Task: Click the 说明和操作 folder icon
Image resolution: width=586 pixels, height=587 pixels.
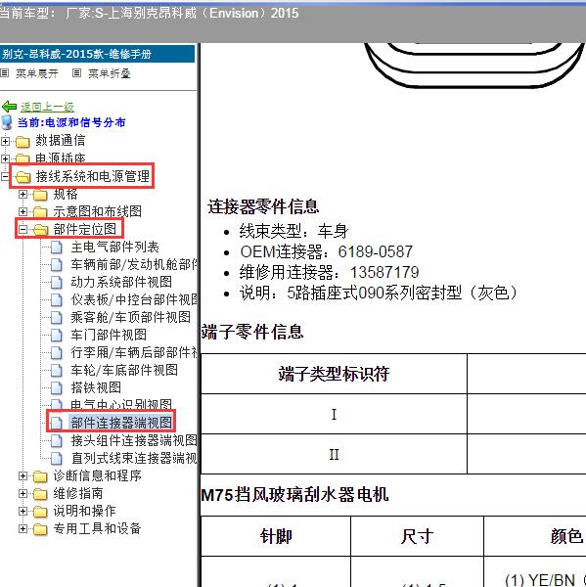Action: 40,512
